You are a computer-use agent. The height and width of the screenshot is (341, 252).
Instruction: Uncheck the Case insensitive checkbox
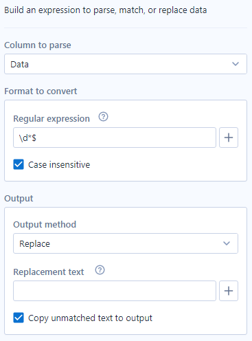pos(19,164)
